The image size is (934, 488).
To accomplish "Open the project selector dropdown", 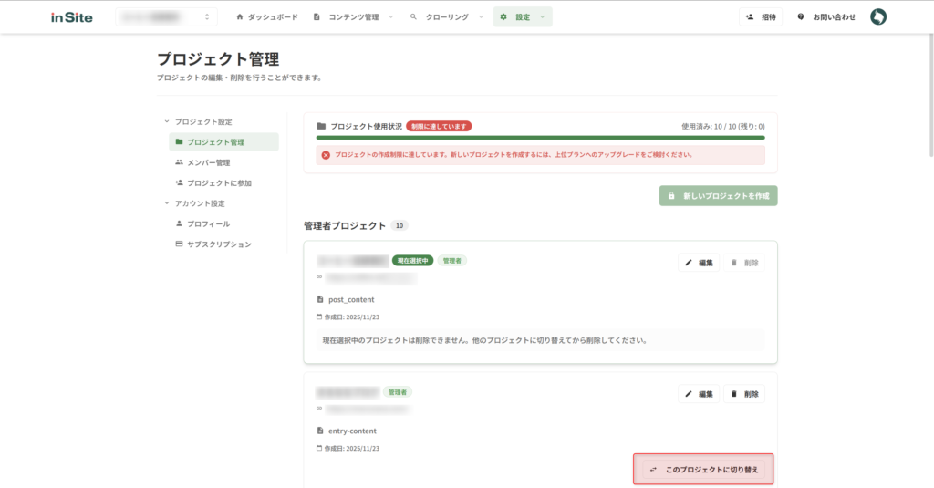I will click(166, 17).
